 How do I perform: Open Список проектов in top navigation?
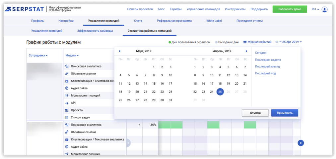pyautogui.click(x=140, y=9)
